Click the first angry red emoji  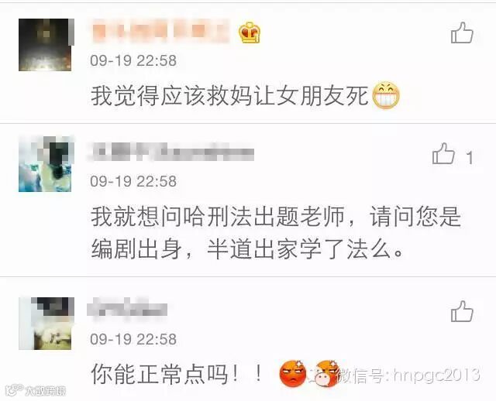coord(293,373)
